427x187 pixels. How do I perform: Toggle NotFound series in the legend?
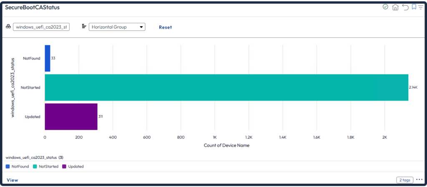click(20, 166)
